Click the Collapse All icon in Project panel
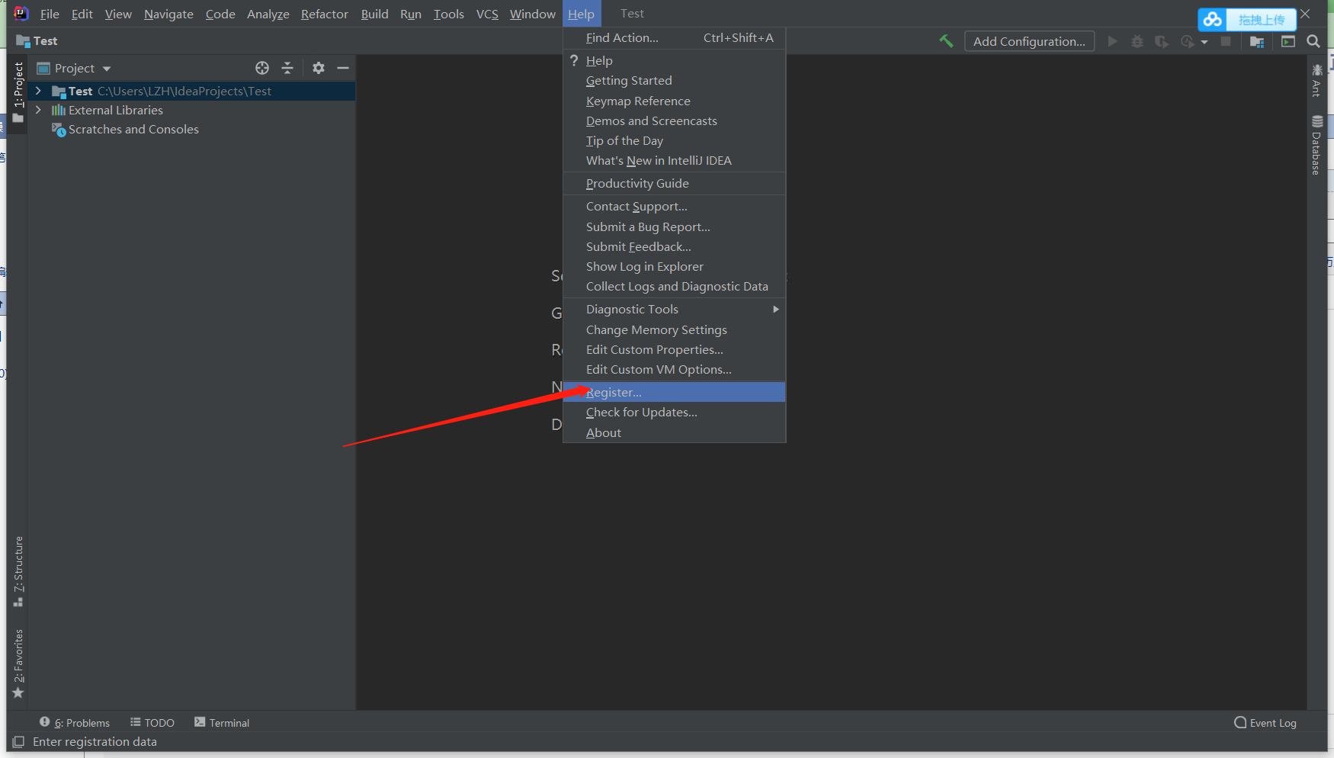Screen dimensions: 1334x758 287,68
